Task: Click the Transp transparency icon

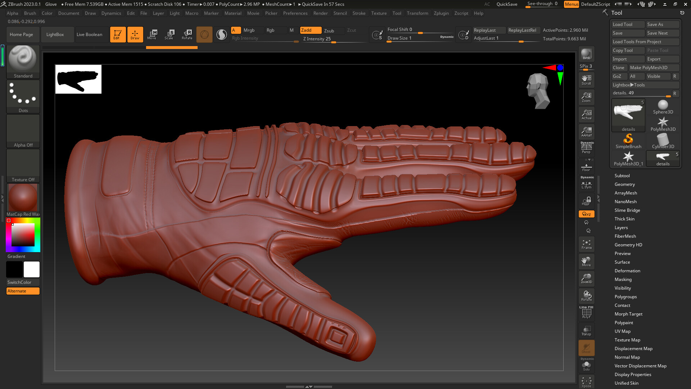Action: [x=586, y=331]
